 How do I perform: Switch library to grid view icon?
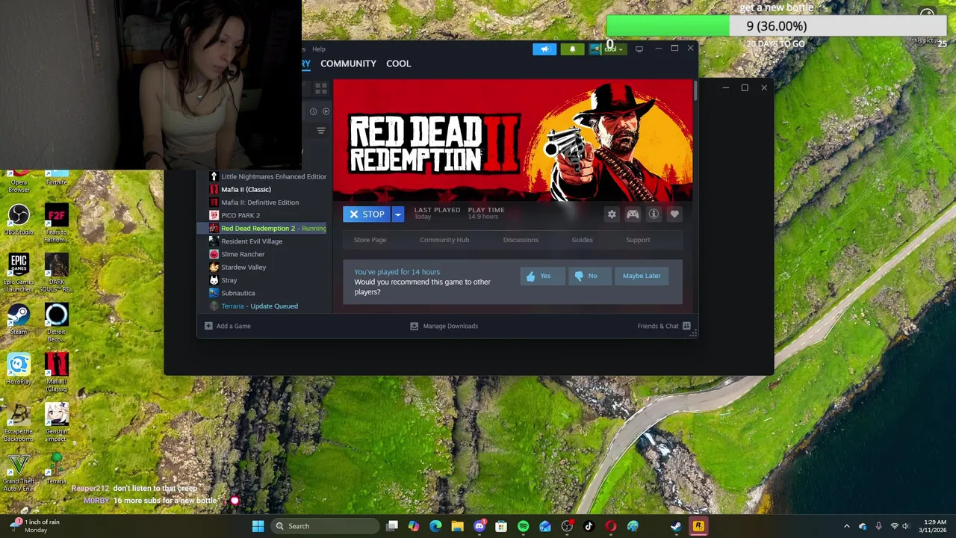click(320, 88)
